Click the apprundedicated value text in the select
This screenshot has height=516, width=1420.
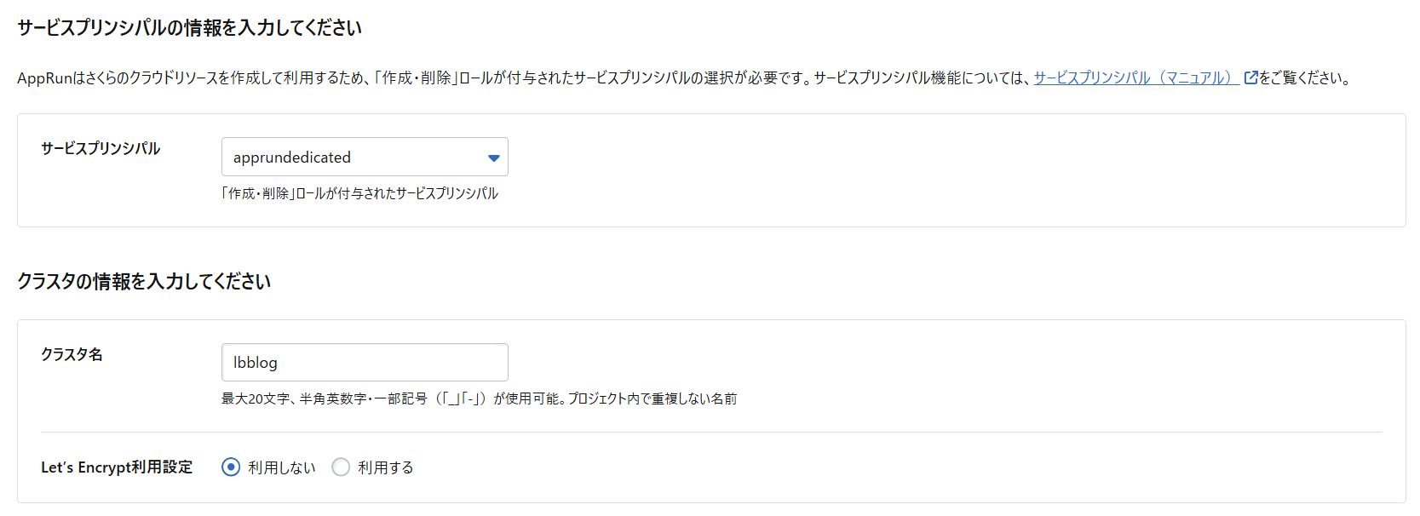click(292, 158)
